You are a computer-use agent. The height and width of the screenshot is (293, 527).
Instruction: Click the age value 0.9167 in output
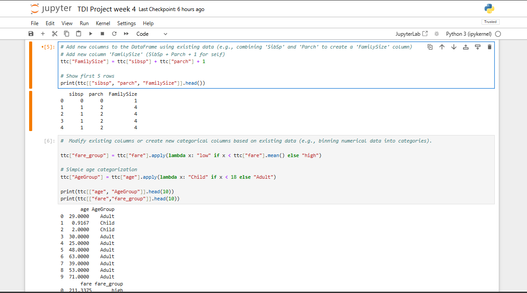(80, 223)
